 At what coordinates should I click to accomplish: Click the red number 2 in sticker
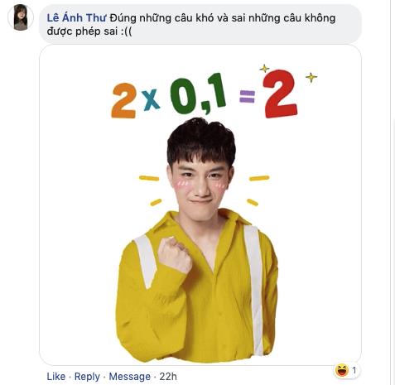(280, 94)
